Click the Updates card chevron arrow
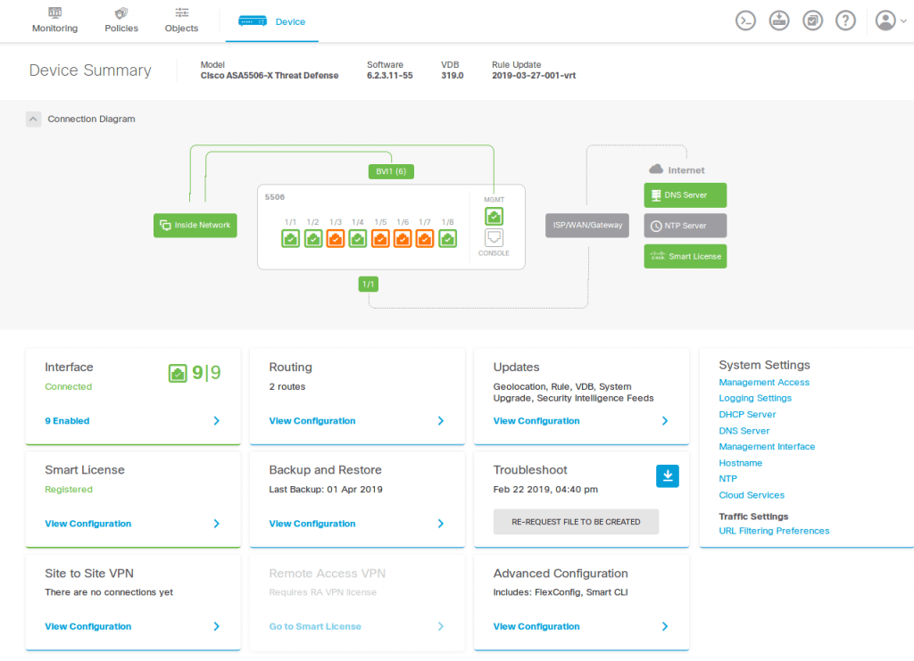 click(665, 421)
